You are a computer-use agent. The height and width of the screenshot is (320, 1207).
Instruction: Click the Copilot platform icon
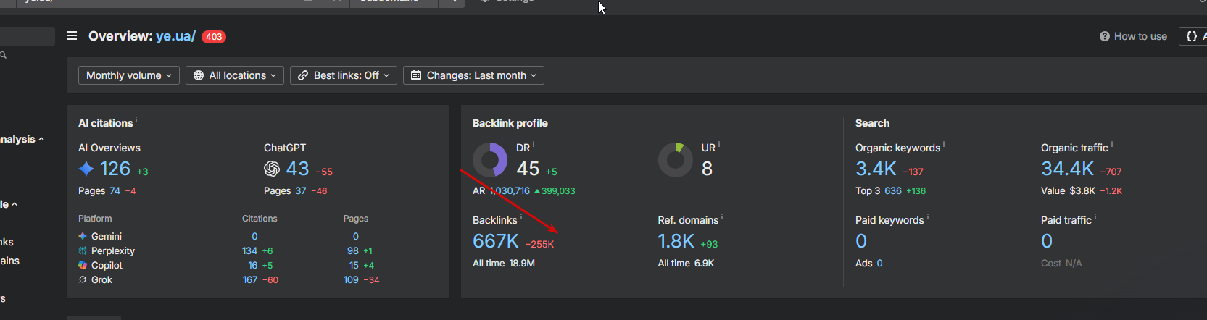click(83, 265)
